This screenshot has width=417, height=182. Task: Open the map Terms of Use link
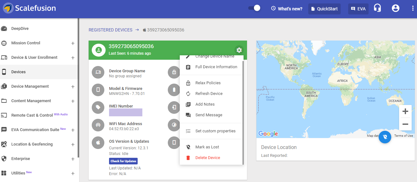[x=403, y=136]
